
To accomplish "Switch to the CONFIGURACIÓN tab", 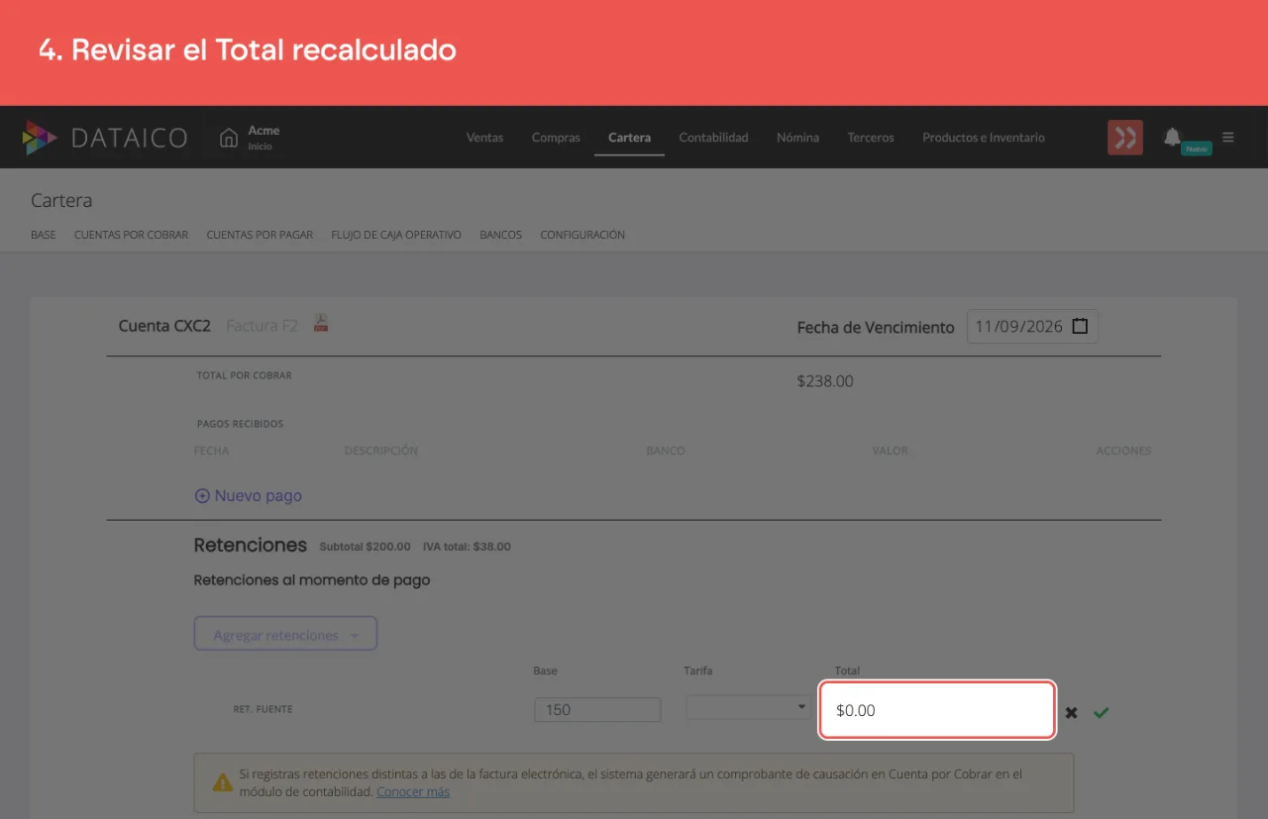I will pos(582,235).
